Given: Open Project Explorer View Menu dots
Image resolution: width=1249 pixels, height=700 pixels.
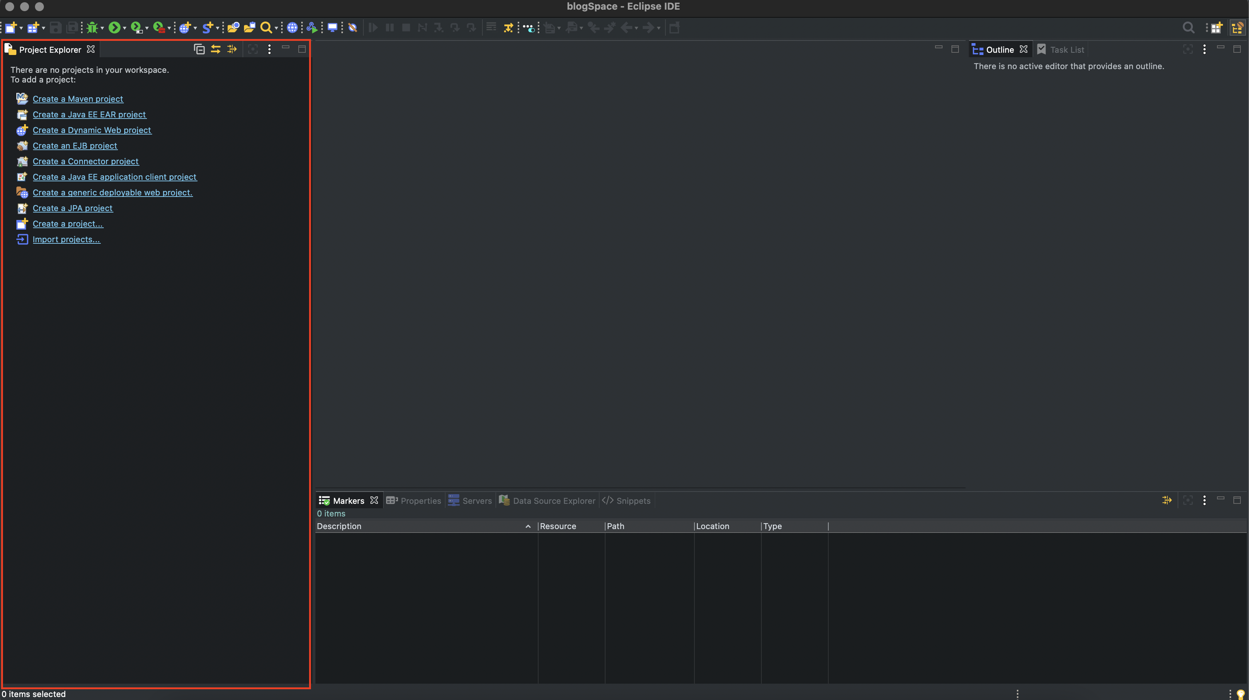Looking at the screenshot, I should point(270,49).
